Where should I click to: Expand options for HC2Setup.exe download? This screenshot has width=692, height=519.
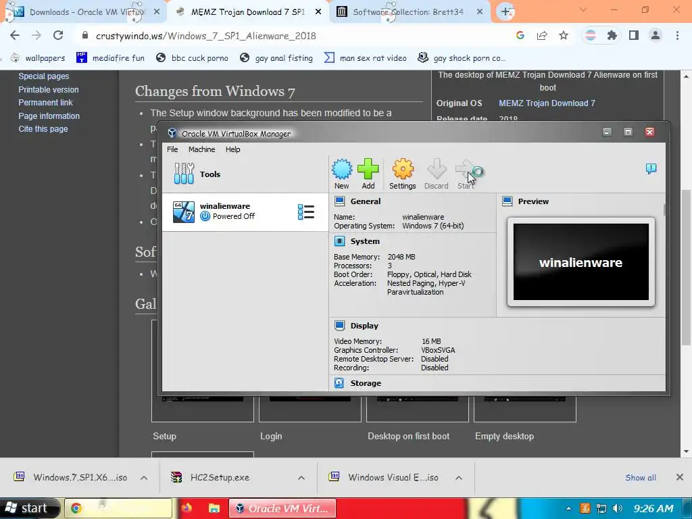[x=301, y=478]
